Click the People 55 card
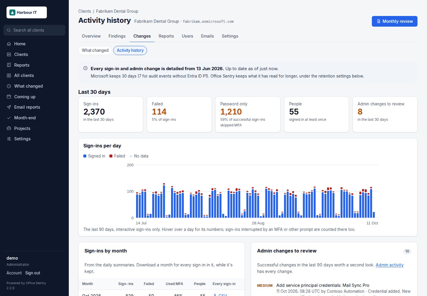The width and height of the screenshot is (427, 296). (316, 114)
